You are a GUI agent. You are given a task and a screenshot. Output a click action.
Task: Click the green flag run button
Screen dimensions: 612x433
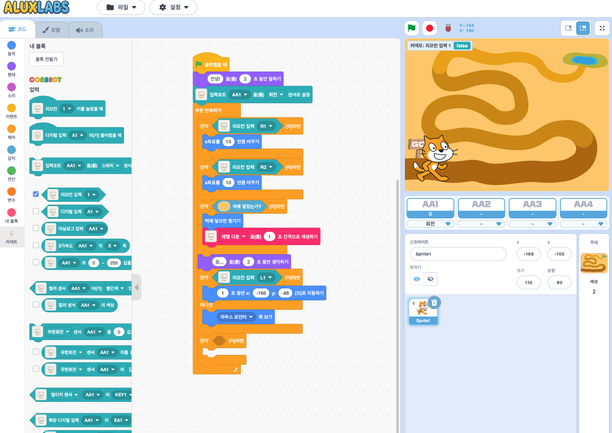(411, 28)
